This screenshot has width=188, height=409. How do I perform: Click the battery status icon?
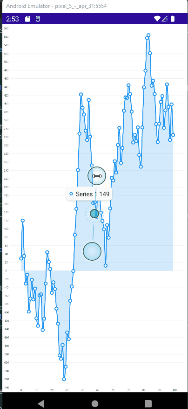click(x=172, y=19)
